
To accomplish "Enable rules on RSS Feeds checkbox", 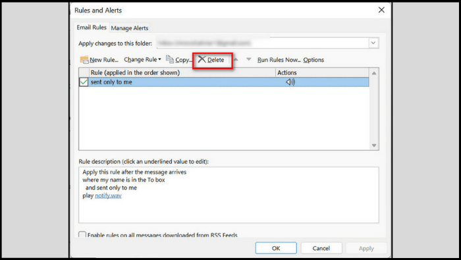I will click(x=82, y=235).
